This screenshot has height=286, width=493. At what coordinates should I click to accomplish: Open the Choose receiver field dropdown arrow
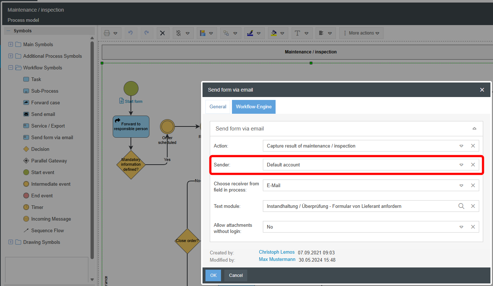[x=461, y=185]
